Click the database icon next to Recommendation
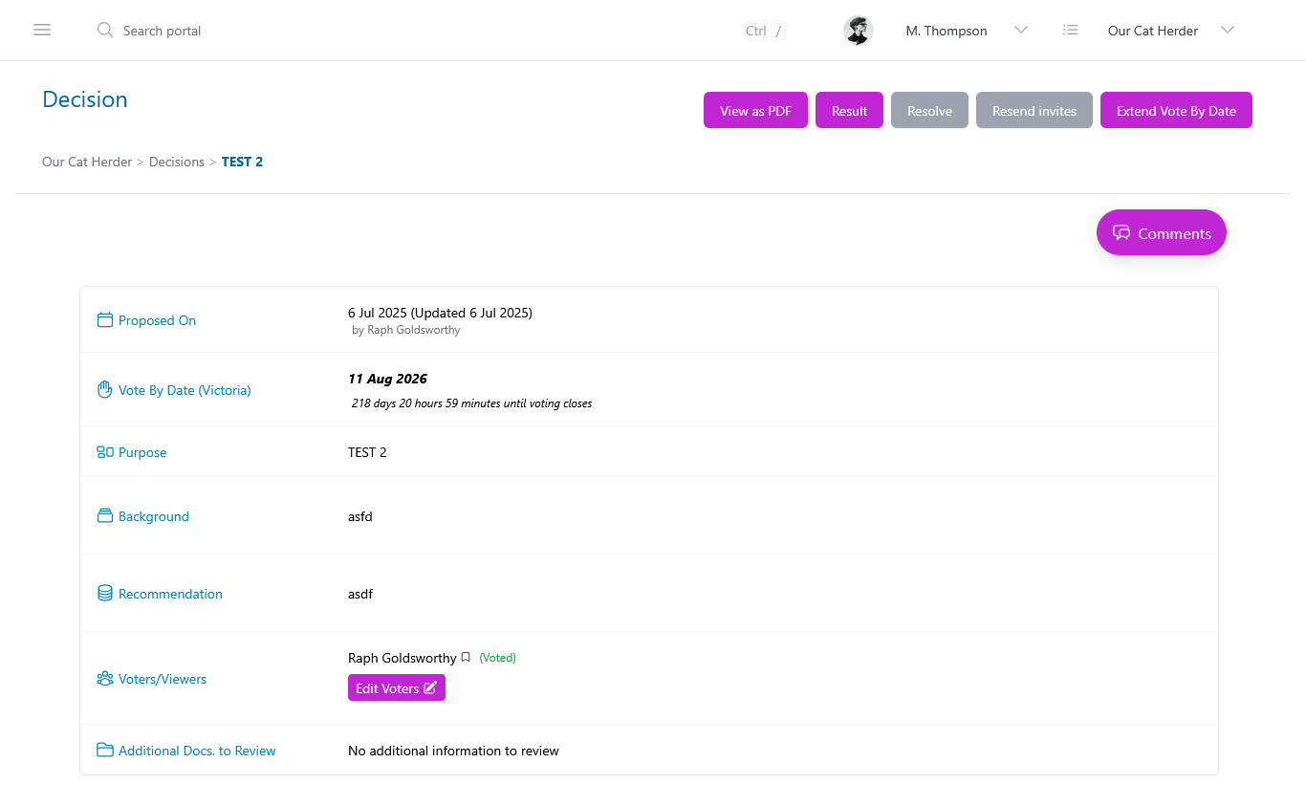The width and height of the screenshot is (1306, 806). pos(105,592)
